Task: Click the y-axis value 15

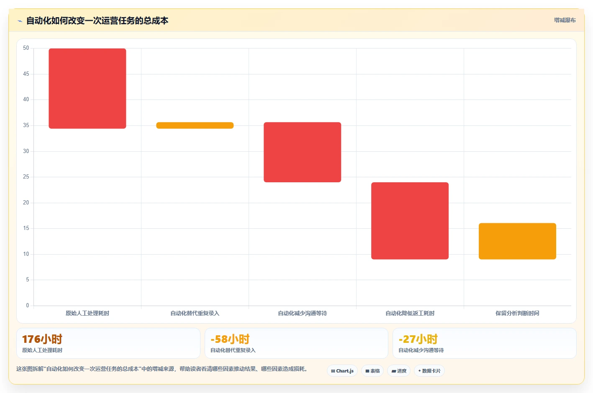Action: click(26, 228)
